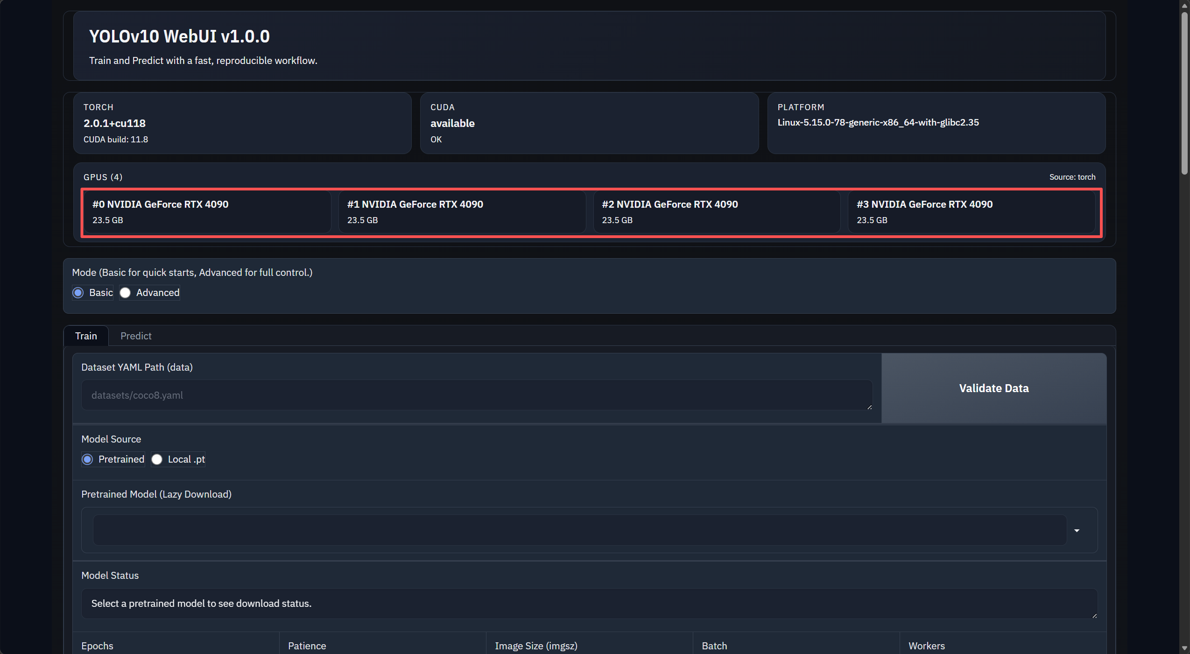Click the Dataset YAML Path (data) label
Viewport: 1190px width, 654px height.
click(137, 367)
